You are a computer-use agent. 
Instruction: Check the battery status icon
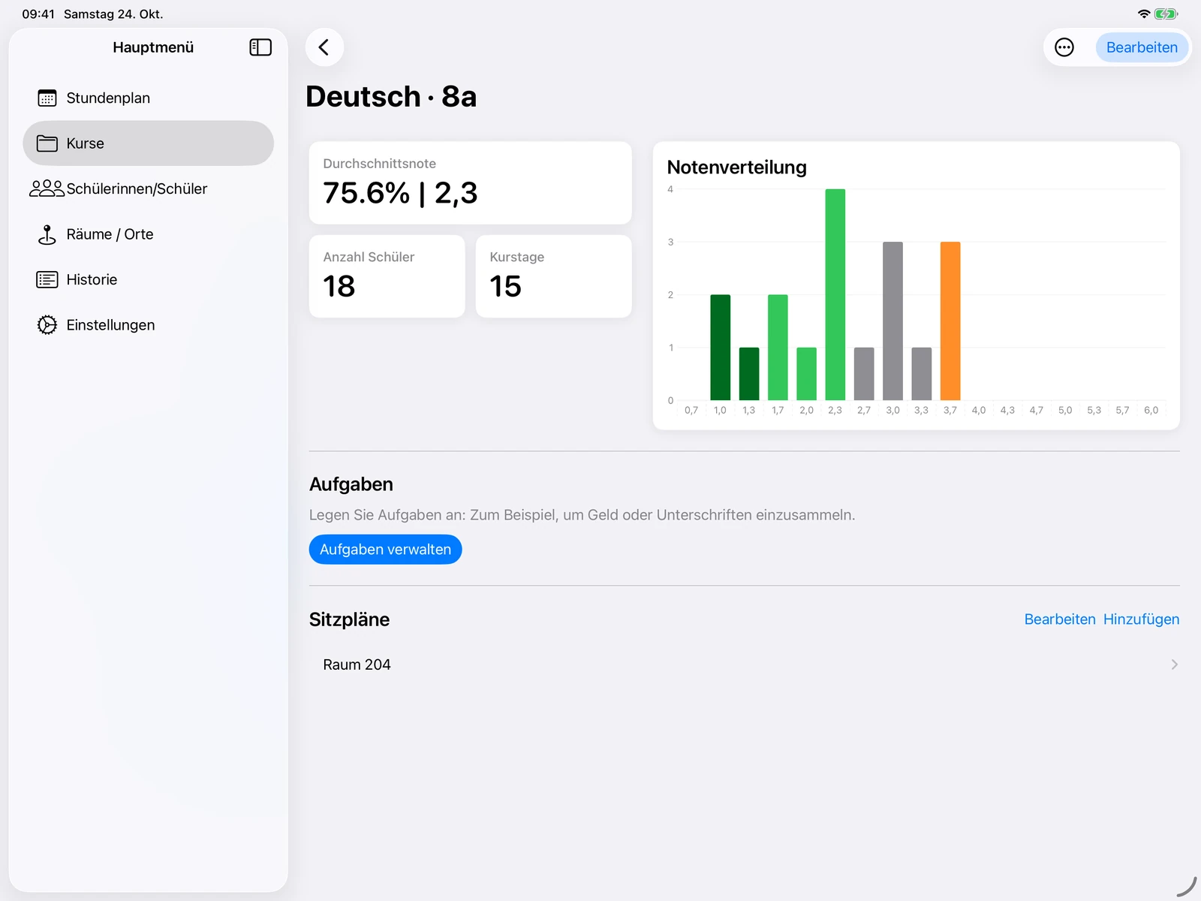pos(1166,14)
